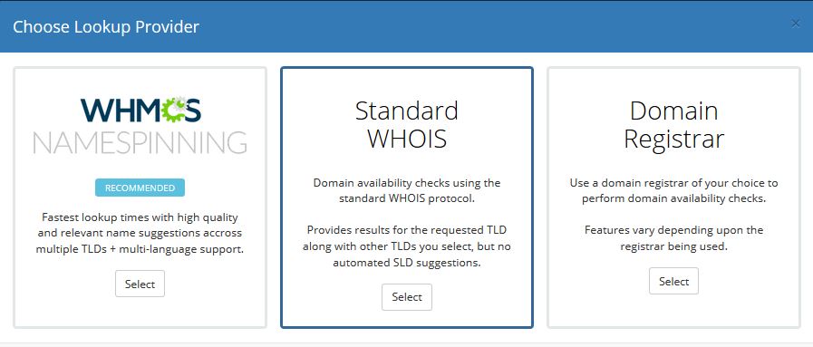Select the Domain Registrar provider

pos(673,281)
